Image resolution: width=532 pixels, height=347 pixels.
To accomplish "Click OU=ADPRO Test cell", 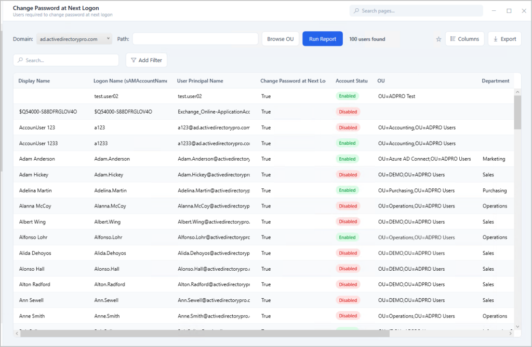I will [396, 96].
